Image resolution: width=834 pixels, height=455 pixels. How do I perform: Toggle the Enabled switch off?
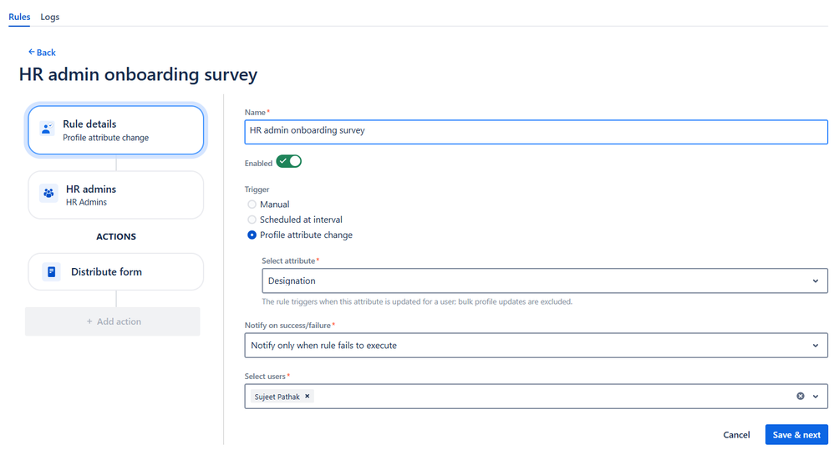288,161
